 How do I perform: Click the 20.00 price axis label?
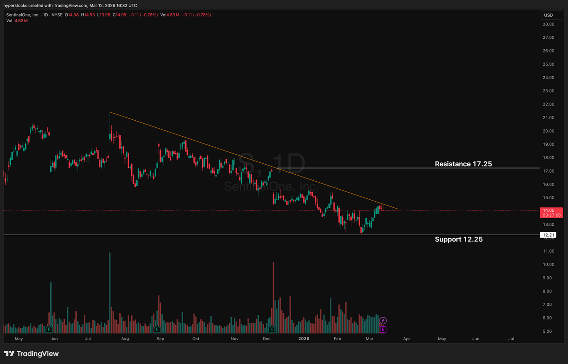(549, 131)
